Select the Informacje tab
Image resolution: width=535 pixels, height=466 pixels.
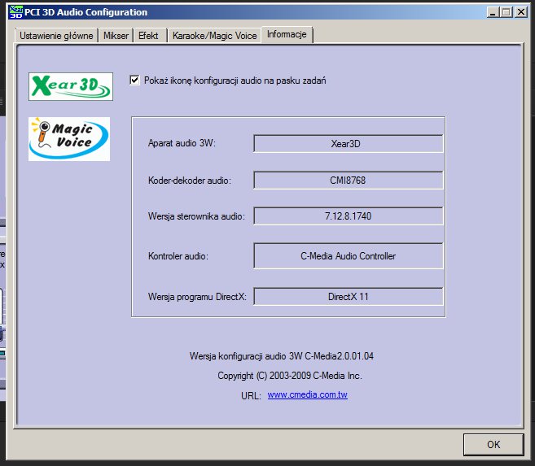click(287, 34)
